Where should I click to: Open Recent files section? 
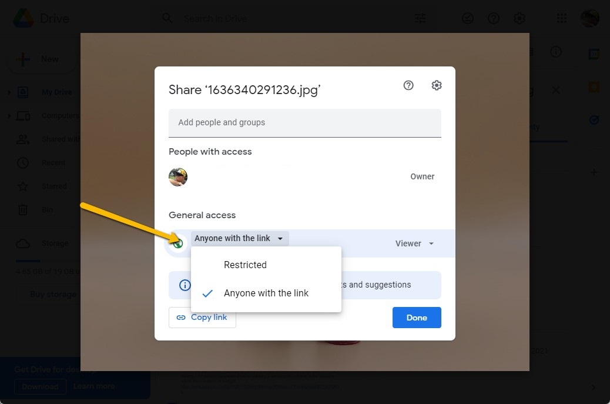[x=53, y=163]
